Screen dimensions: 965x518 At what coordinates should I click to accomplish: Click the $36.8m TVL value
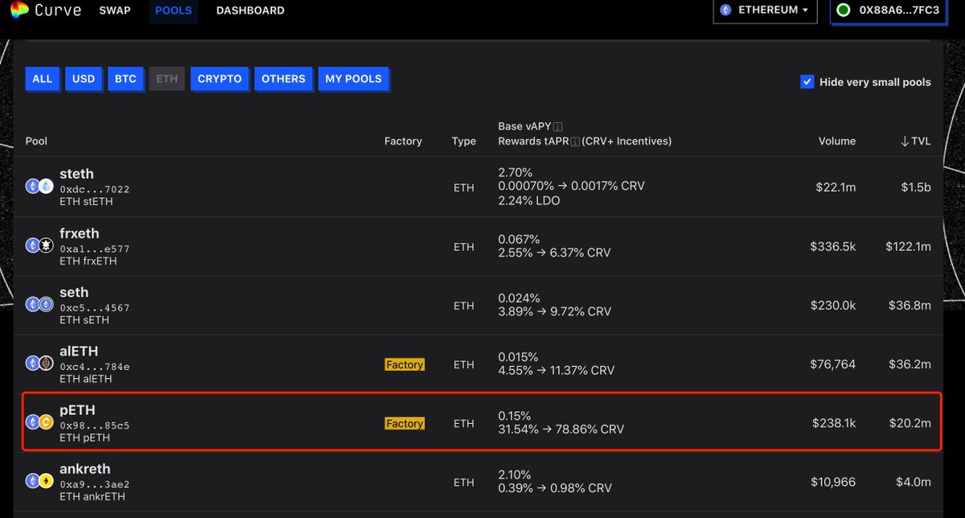coord(910,306)
